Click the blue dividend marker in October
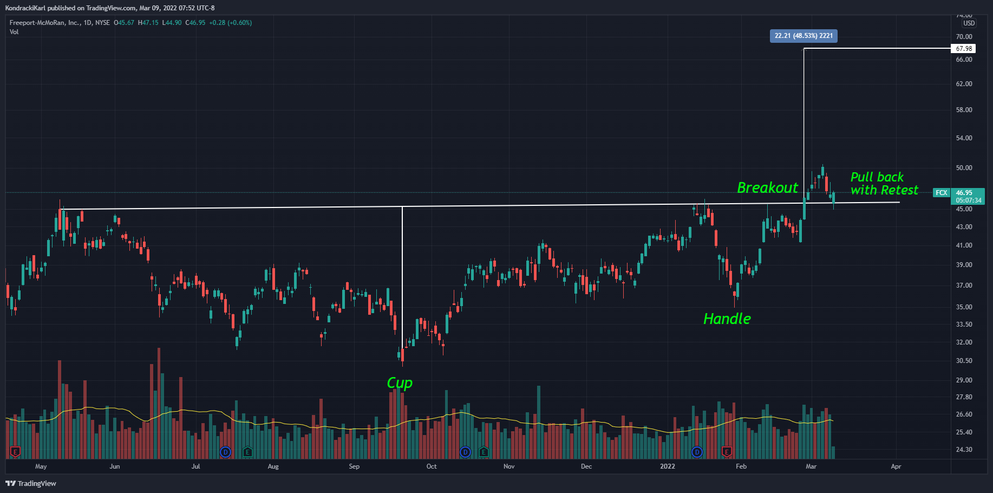 click(x=465, y=452)
